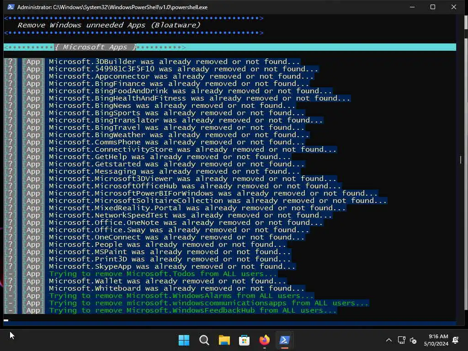Select the Microsoft.BingFoodAndDrink line

(190, 91)
